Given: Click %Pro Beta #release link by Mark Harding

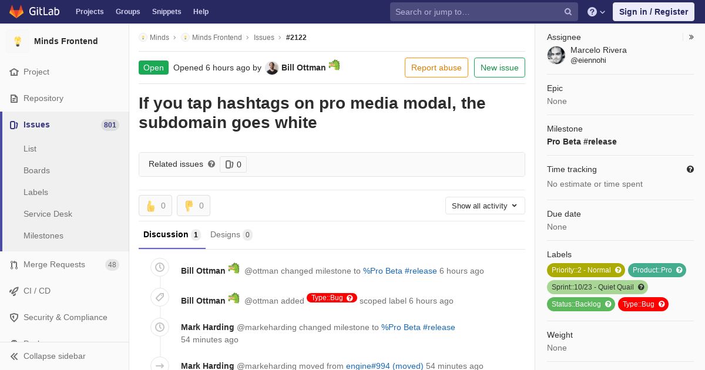Looking at the screenshot, I should click(418, 327).
